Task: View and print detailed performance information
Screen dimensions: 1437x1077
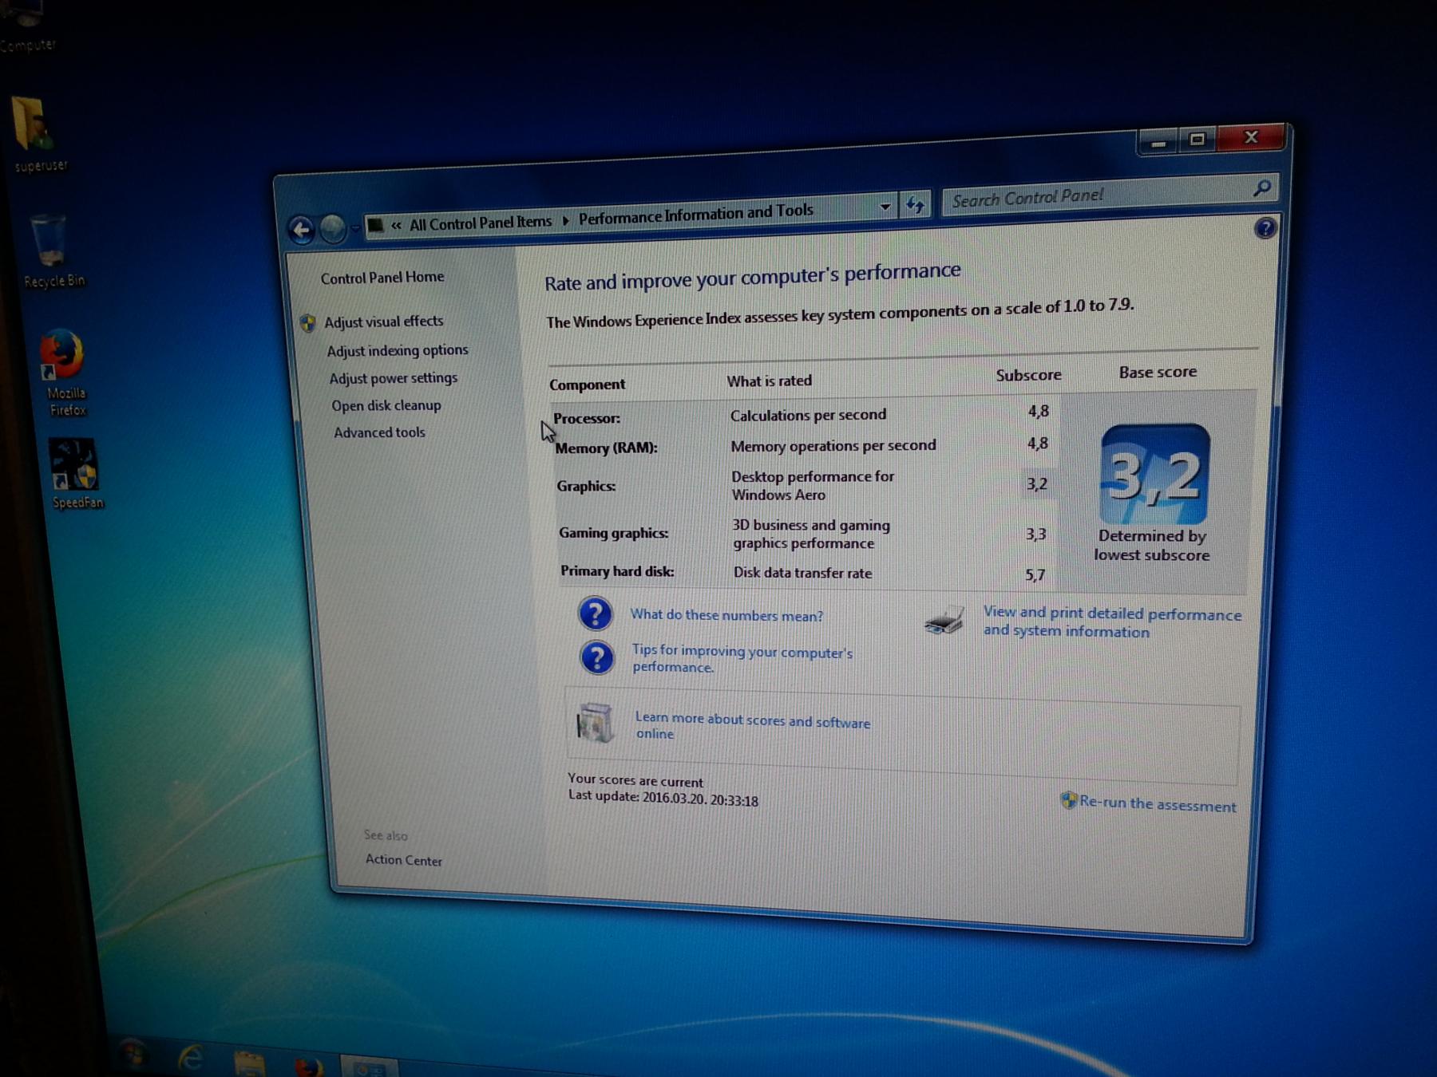Action: click(x=1112, y=622)
